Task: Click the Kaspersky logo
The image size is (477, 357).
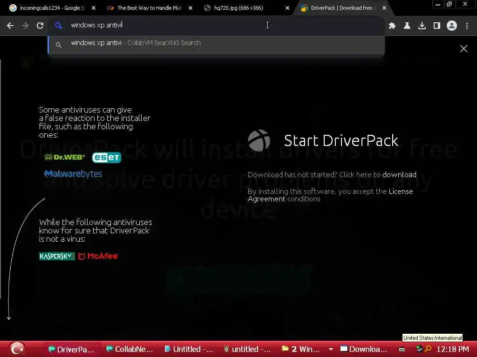Action: (57, 256)
